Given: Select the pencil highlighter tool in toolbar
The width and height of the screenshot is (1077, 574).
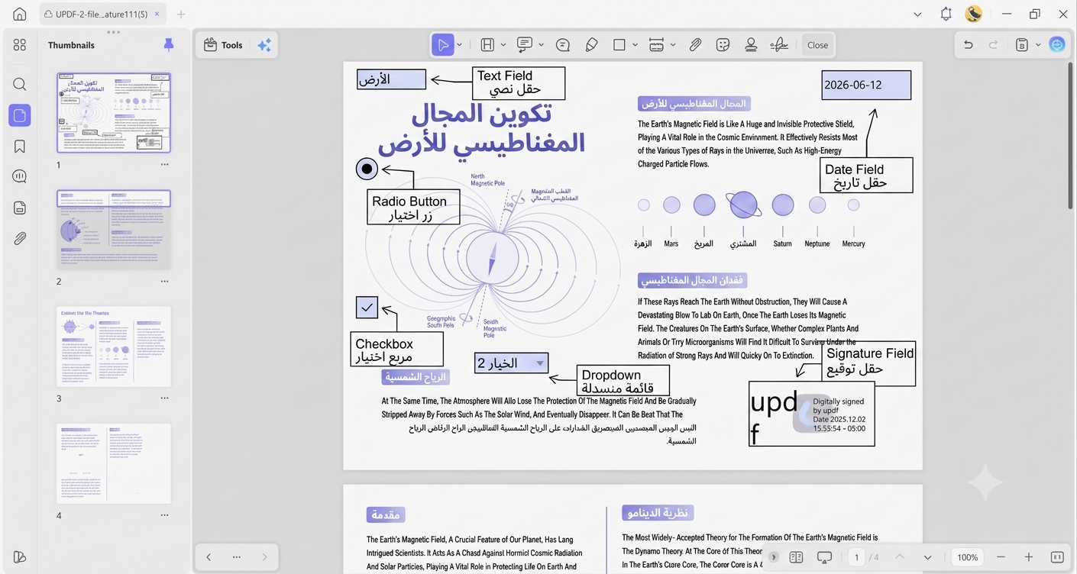Looking at the screenshot, I should point(591,45).
